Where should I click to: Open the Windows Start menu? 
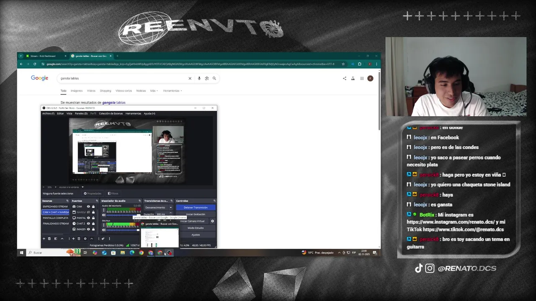click(21, 253)
